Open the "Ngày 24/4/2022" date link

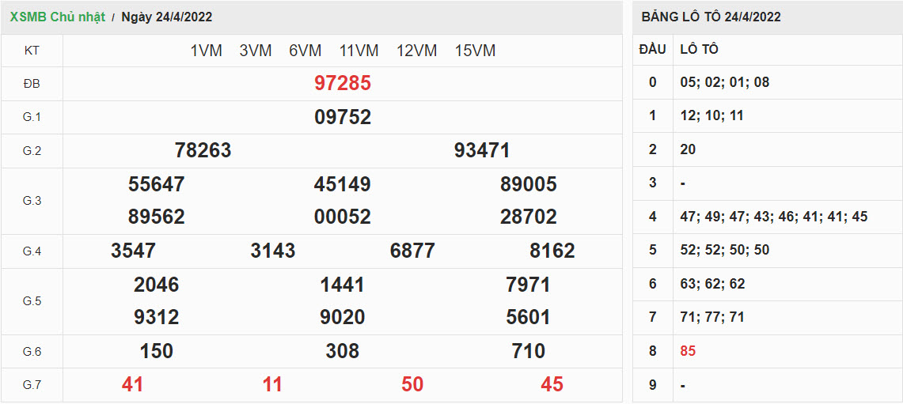167,17
